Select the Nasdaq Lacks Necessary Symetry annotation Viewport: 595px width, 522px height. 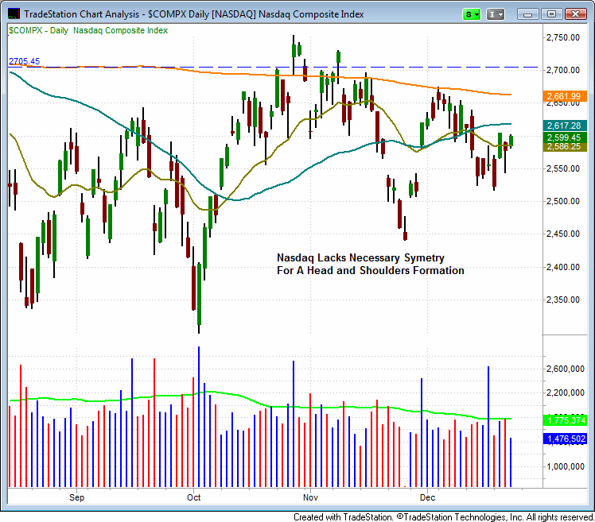(x=371, y=265)
